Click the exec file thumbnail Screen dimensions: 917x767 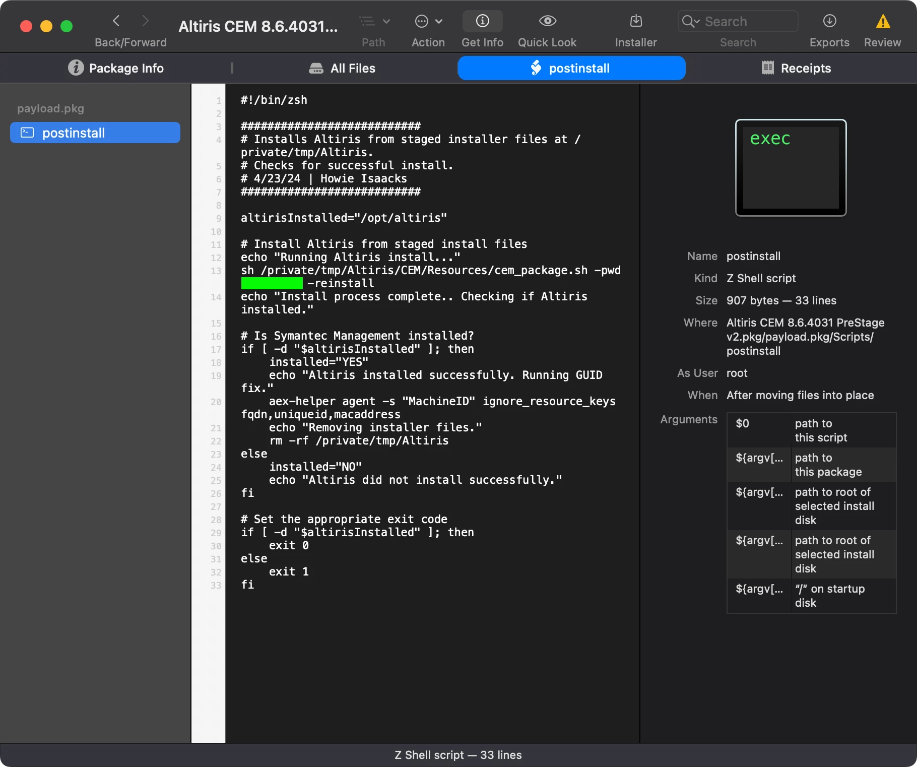point(791,168)
